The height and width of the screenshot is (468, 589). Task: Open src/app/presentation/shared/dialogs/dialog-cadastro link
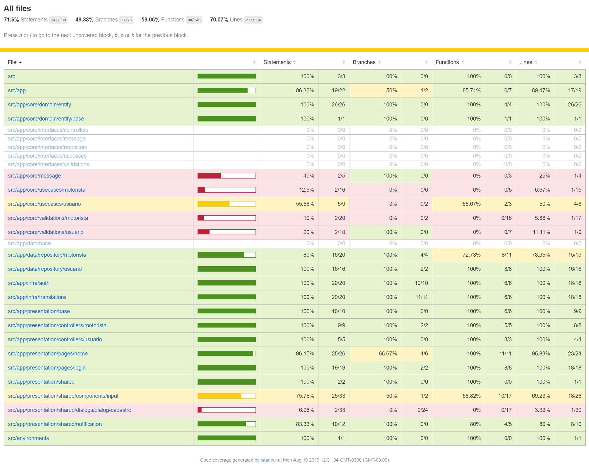tap(70, 410)
